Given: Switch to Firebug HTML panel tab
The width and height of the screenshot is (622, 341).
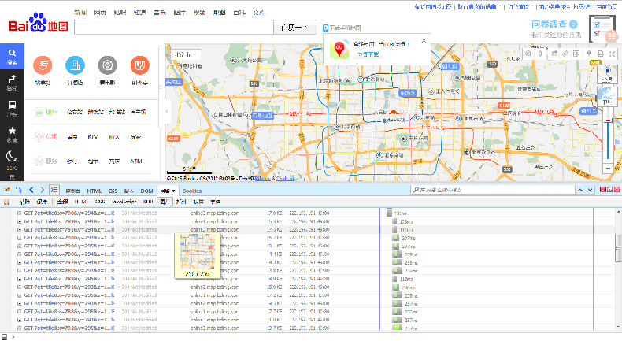Looking at the screenshot, I should pyautogui.click(x=94, y=191).
